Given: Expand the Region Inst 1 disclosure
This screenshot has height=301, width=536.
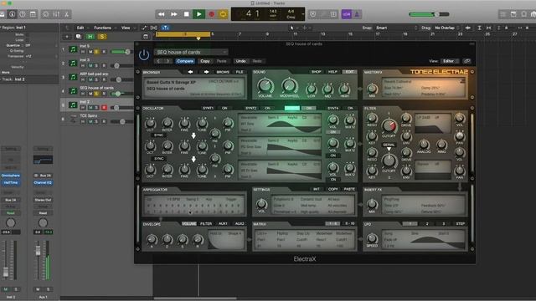Looking at the screenshot, I should pos(1,28).
